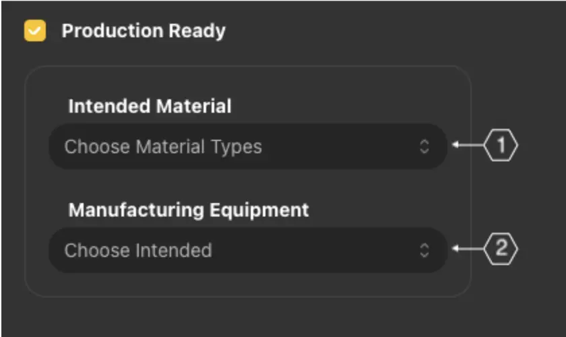Expand the material types list via stepper arrows
566x337 pixels.
coord(425,146)
